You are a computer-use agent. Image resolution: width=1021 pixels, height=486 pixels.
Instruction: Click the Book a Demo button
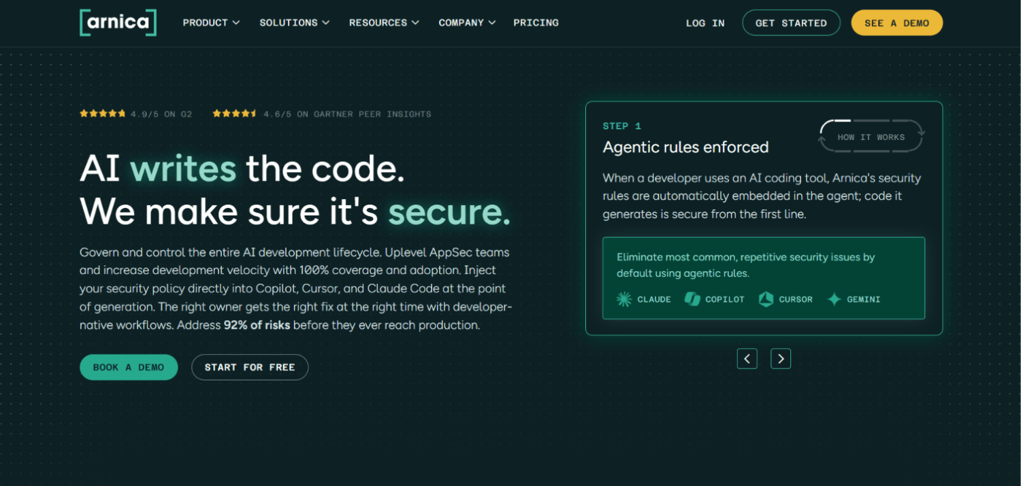129,367
